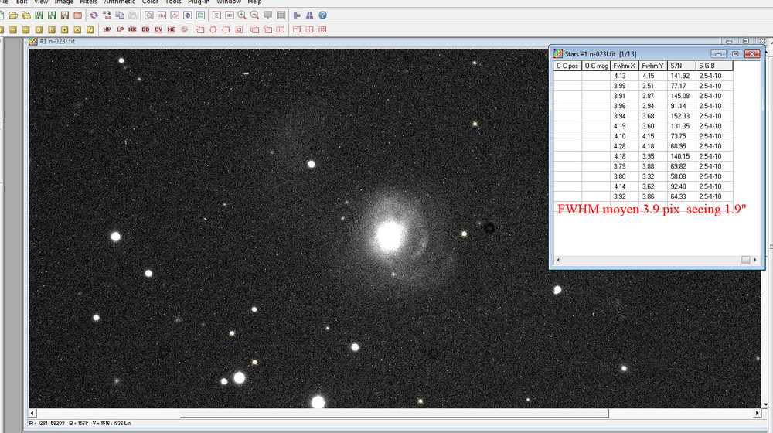
Task: Open help with blue question mark icon
Action: (x=322, y=15)
